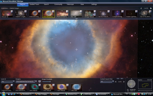Open the Omega Nebula thumbnail

tap(90, 14)
